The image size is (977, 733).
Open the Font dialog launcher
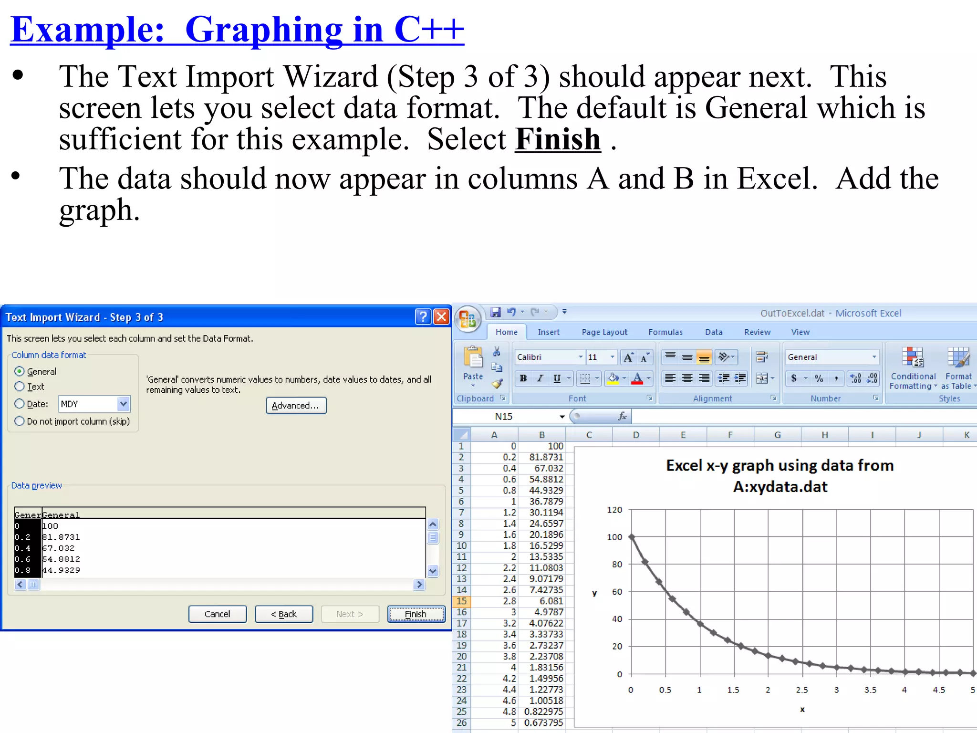point(649,398)
